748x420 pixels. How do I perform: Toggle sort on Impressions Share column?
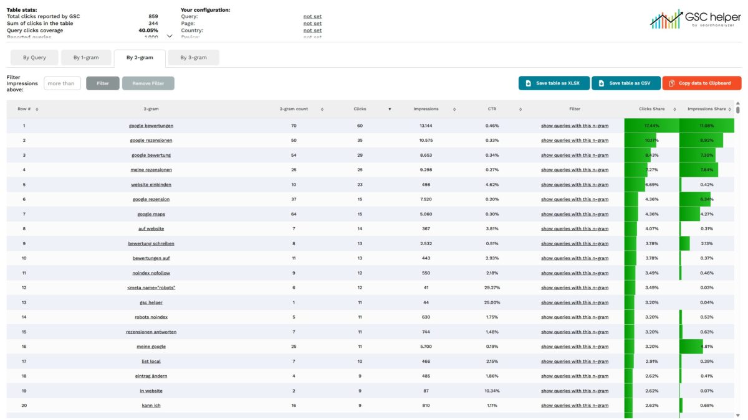(730, 109)
